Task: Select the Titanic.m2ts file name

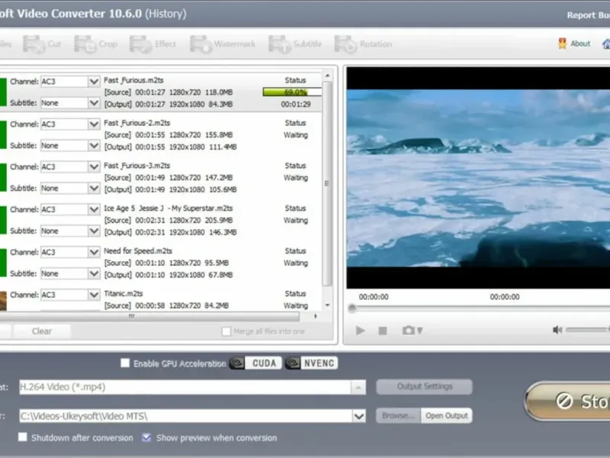Action: click(124, 294)
